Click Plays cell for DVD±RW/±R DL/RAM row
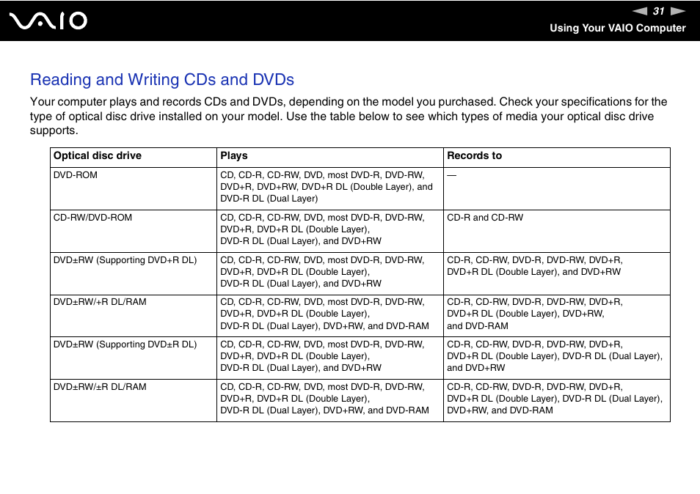This screenshot has width=700, height=494. (330, 400)
